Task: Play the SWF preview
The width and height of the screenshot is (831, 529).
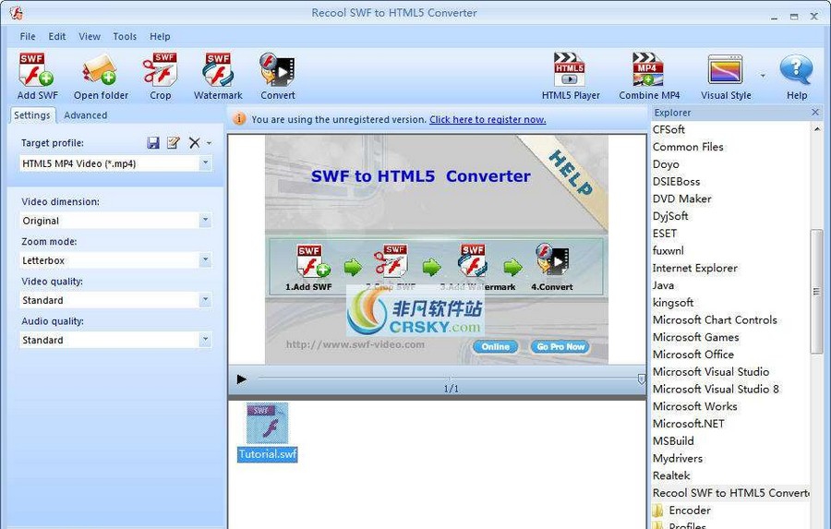Action: [242, 379]
